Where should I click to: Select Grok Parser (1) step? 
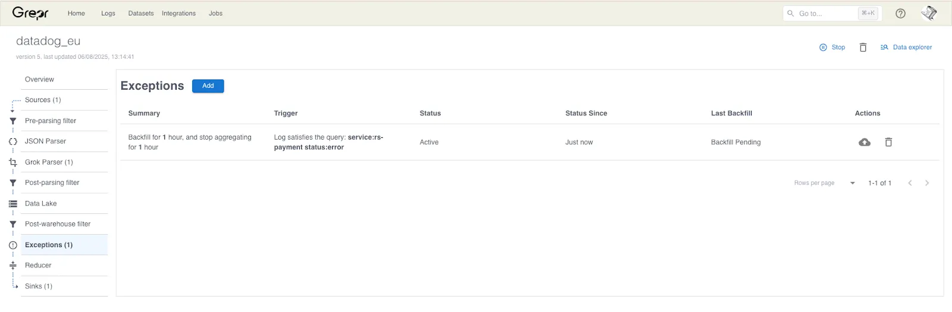pyautogui.click(x=64, y=162)
